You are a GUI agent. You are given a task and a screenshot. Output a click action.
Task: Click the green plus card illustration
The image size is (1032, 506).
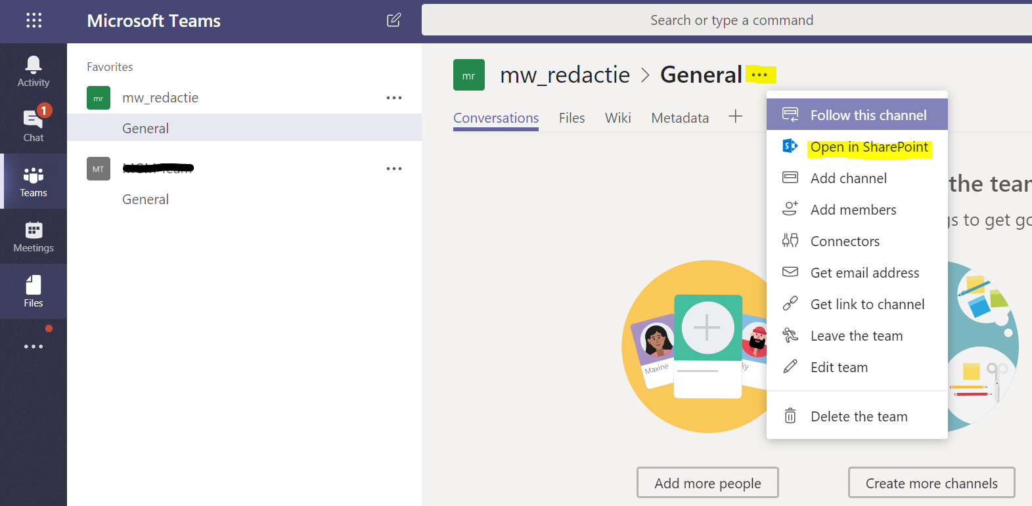[708, 346]
